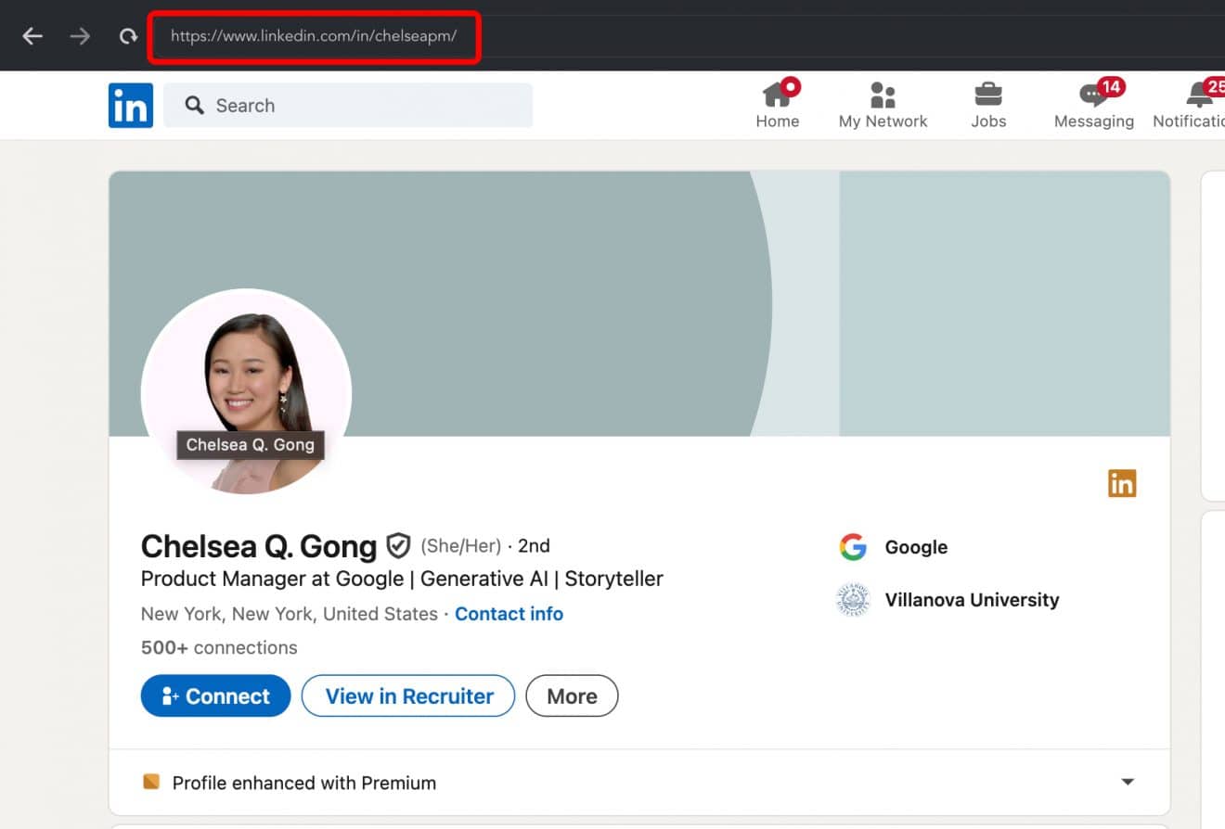Click the Google company logo
The image size is (1225, 829).
click(853, 547)
